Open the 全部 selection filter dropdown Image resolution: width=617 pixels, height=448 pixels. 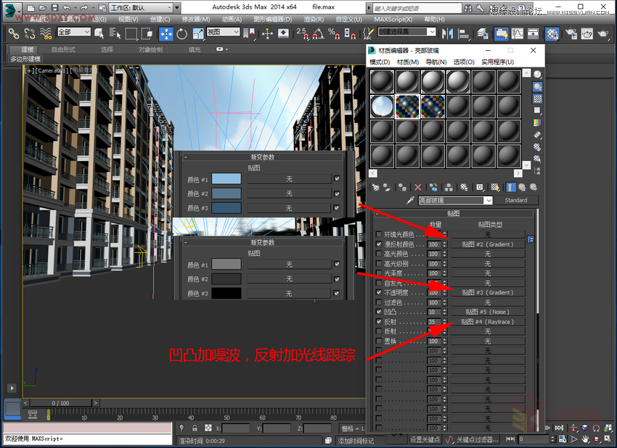tap(73, 32)
